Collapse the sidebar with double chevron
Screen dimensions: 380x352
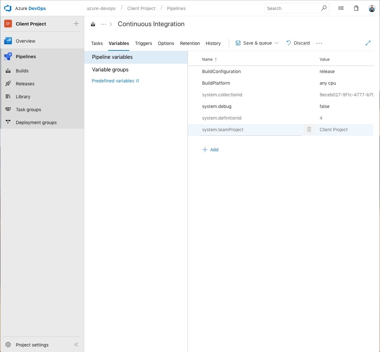76,345
